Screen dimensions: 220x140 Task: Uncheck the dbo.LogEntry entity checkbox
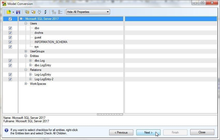[10, 65]
